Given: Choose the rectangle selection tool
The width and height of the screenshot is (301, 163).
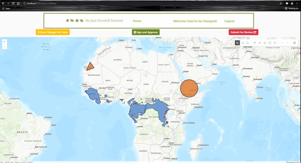Looking at the screenshot, I should pos(242,43).
